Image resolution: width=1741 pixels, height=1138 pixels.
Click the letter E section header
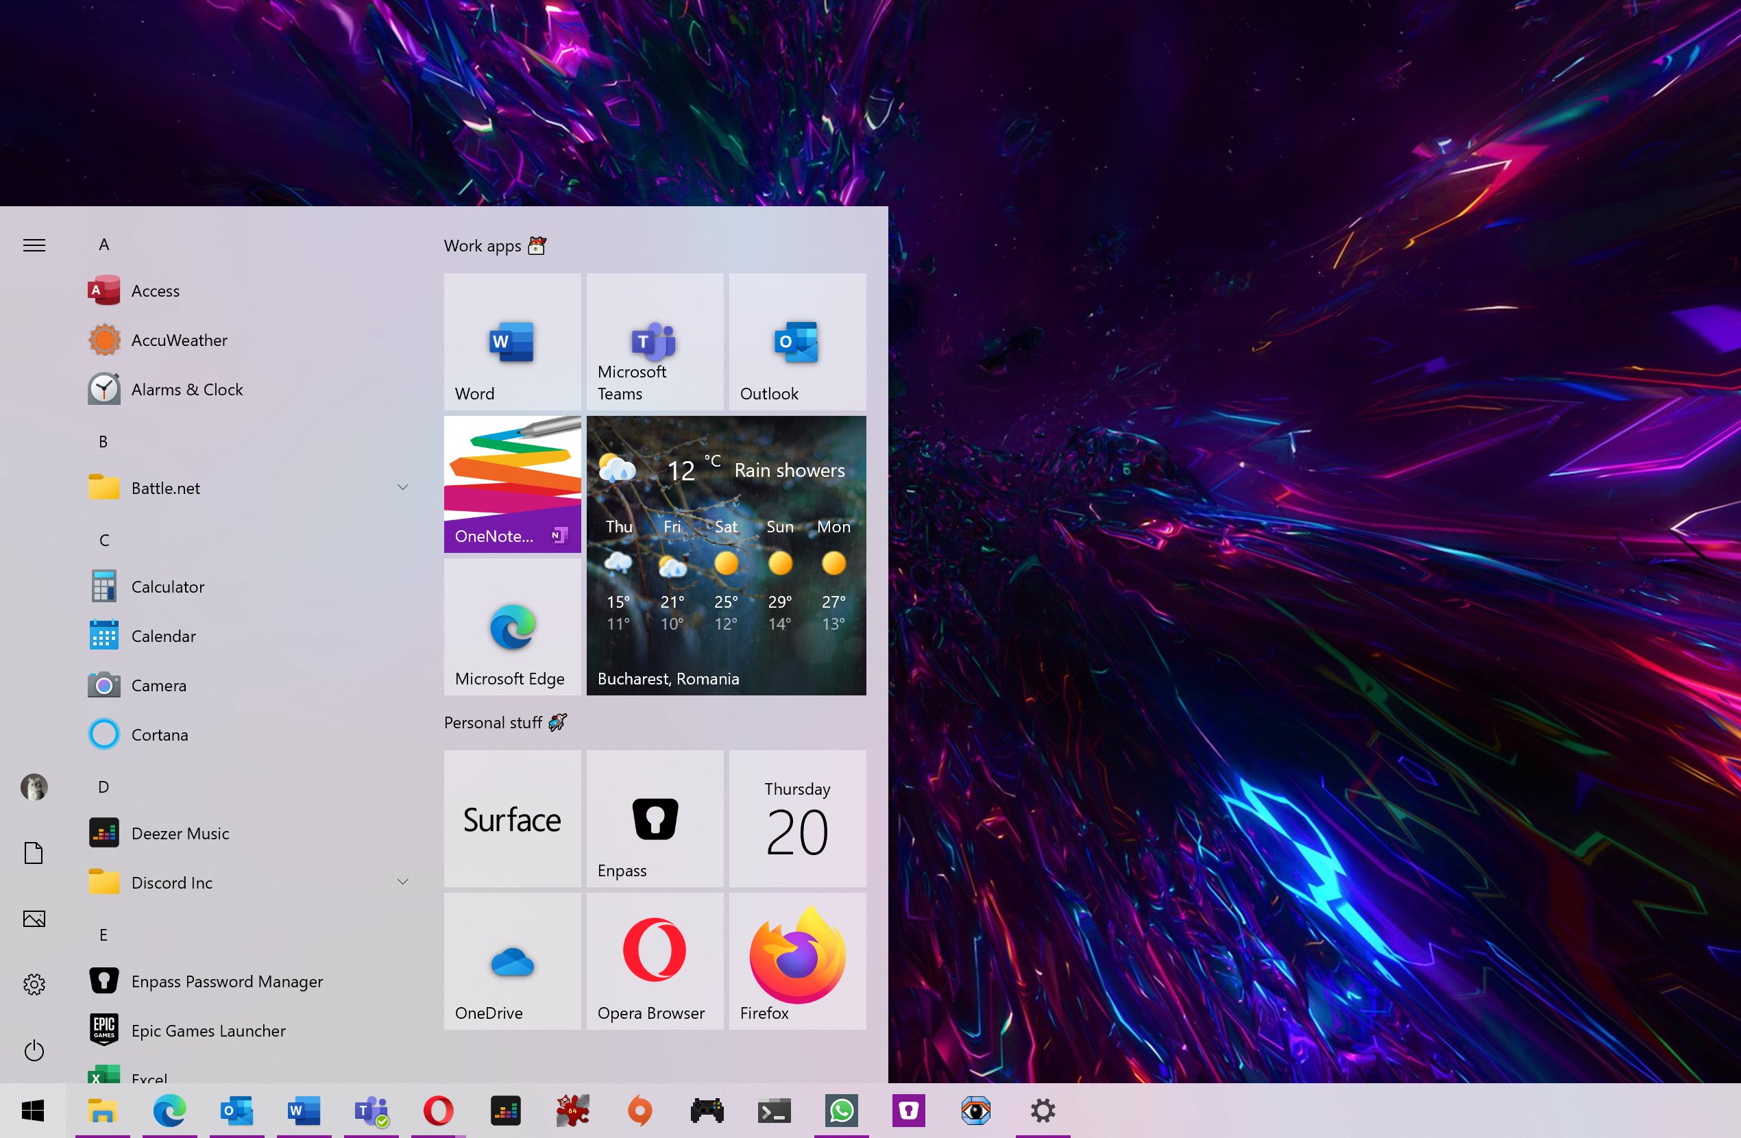104,935
